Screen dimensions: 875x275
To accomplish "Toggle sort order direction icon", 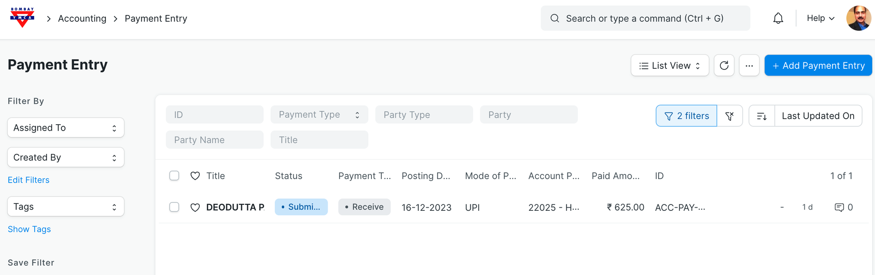I will pos(762,116).
